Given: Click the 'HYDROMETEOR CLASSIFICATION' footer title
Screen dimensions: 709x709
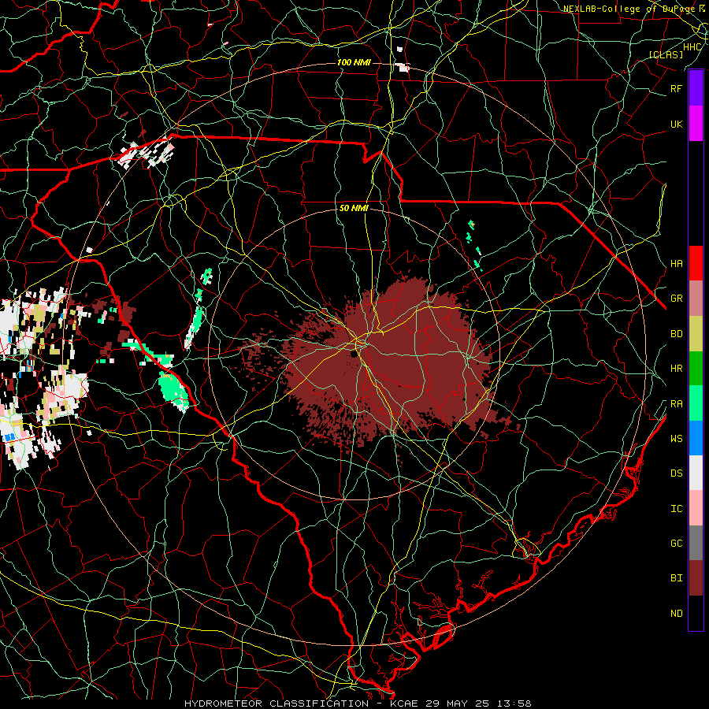Looking at the screenshot, I should (277, 703).
